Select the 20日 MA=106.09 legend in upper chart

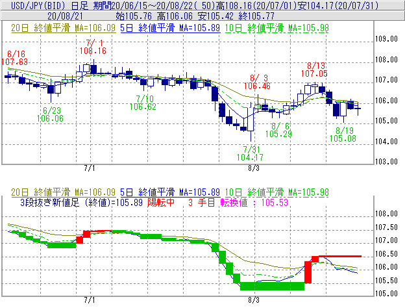[x=64, y=28]
